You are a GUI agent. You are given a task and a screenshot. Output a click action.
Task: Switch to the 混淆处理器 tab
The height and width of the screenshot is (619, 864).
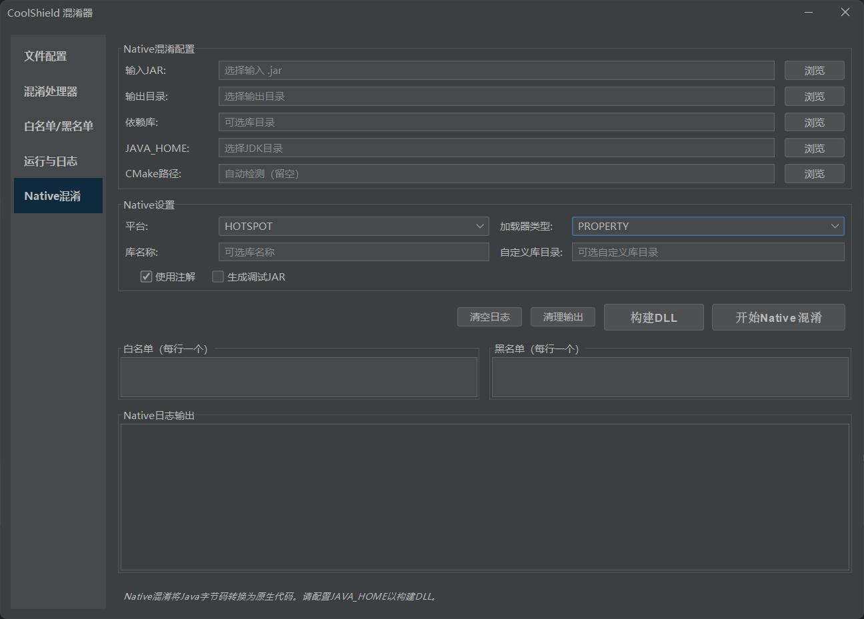(x=51, y=91)
